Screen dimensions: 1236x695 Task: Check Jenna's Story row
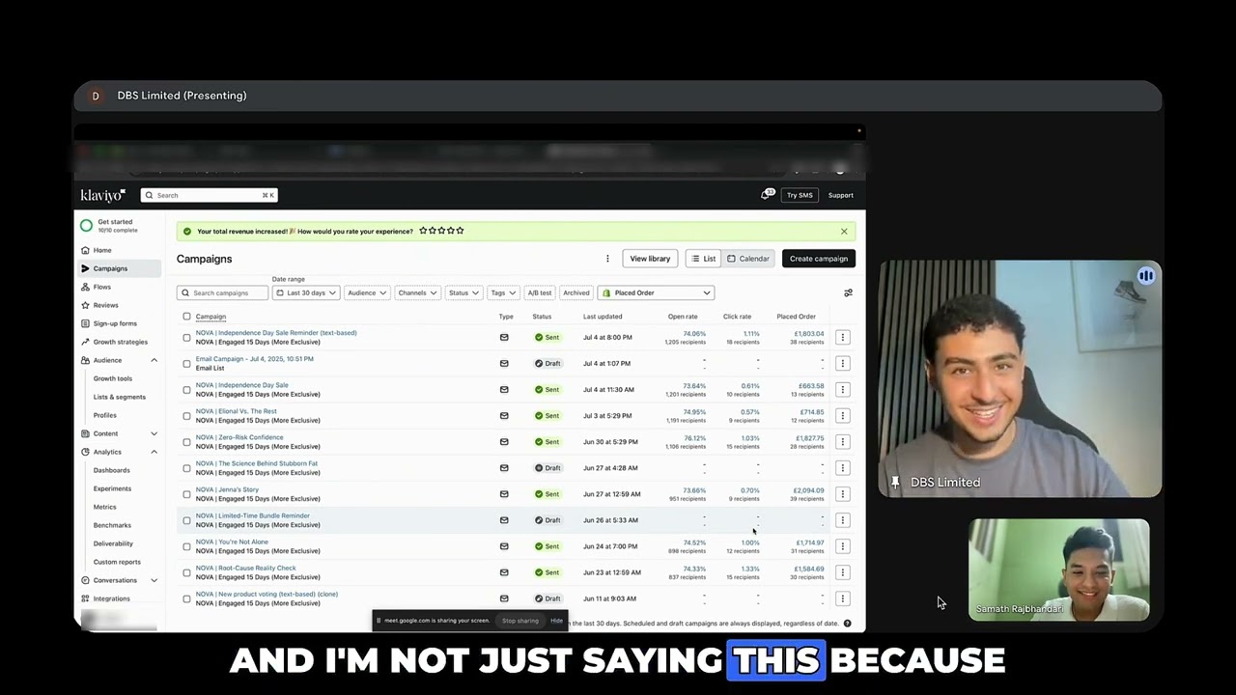pyautogui.click(x=186, y=493)
